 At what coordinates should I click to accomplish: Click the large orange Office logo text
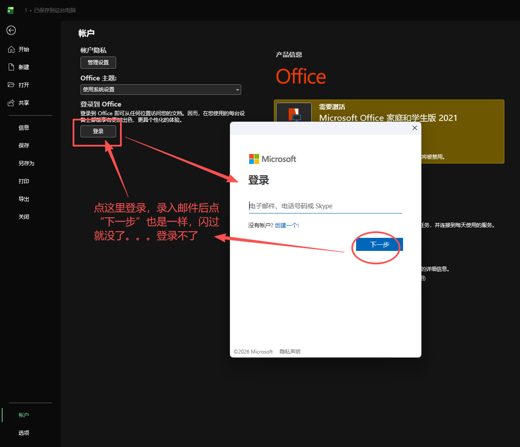pyautogui.click(x=301, y=77)
